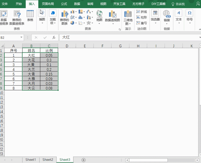Insert a Table (表格)
The image size is (201, 163).
point(30,16)
